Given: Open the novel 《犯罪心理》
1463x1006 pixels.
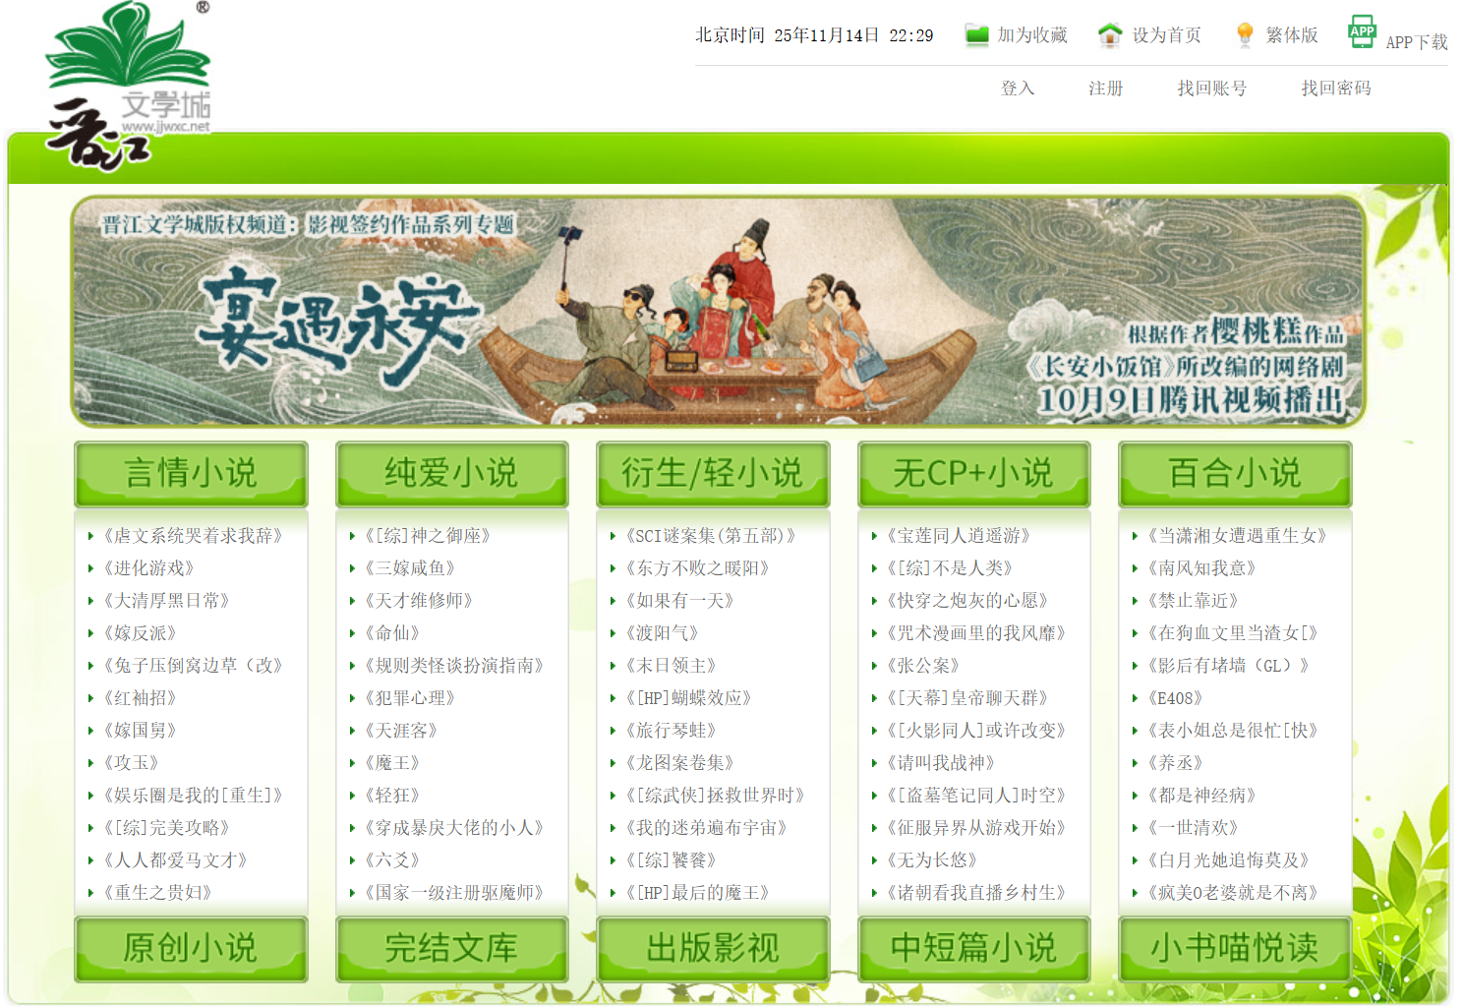Looking at the screenshot, I should point(410,698).
